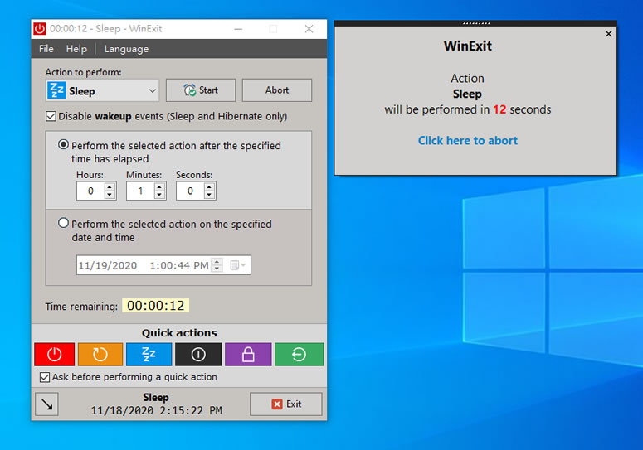The image size is (643, 450).
Task: Click the drag handle atop the notification popup
Action: coord(476,23)
